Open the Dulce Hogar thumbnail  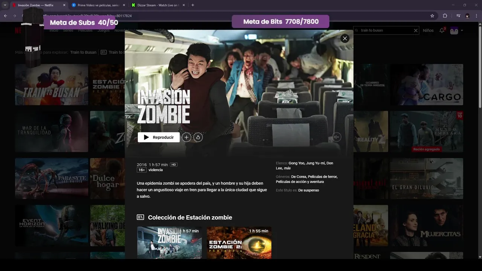click(x=107, y=178)
